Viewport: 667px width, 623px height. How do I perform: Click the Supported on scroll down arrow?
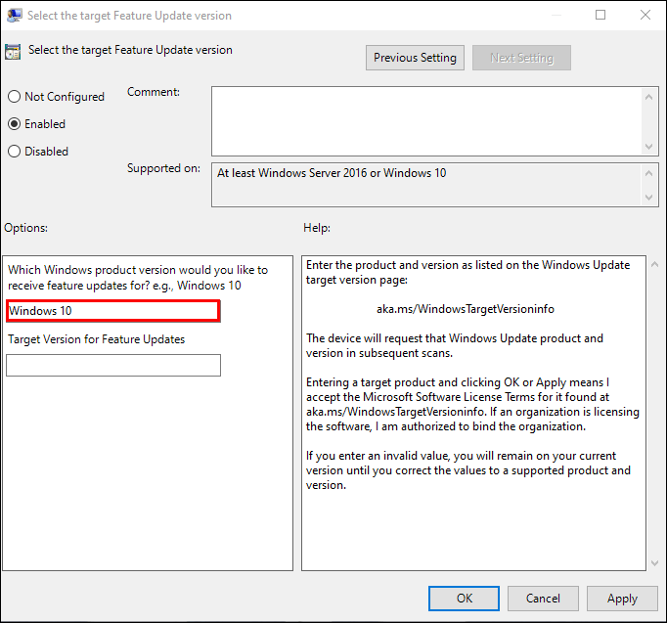(648, 198)
